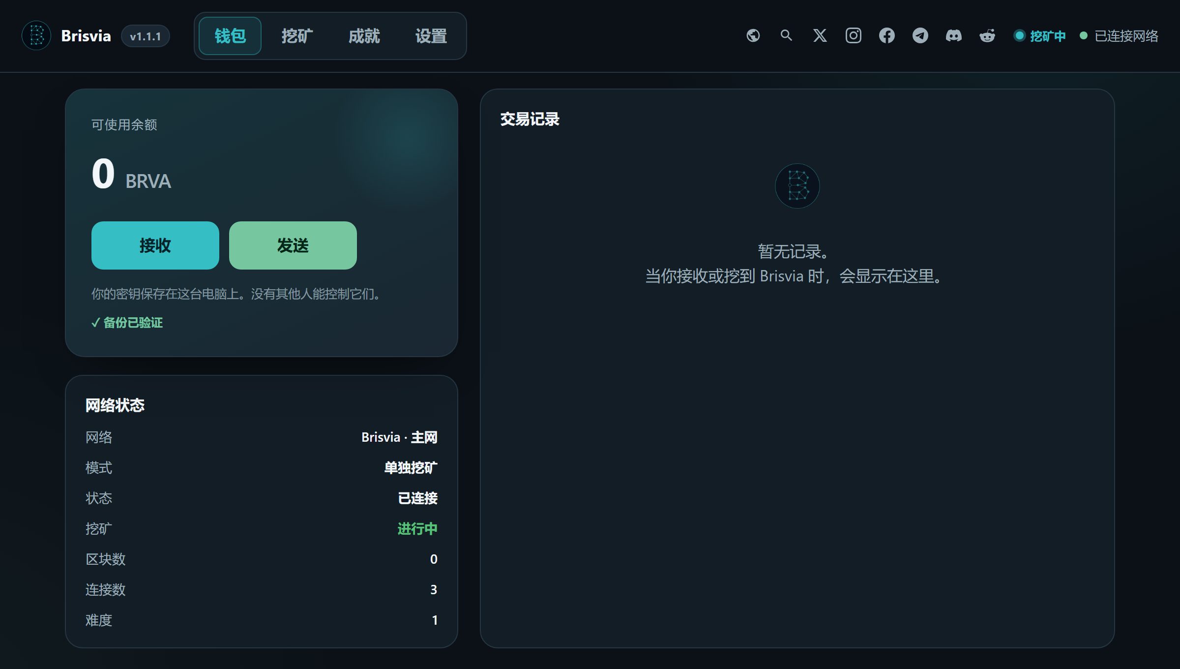Click the Brisvia logo icon in header

click(x=36, y=35)
